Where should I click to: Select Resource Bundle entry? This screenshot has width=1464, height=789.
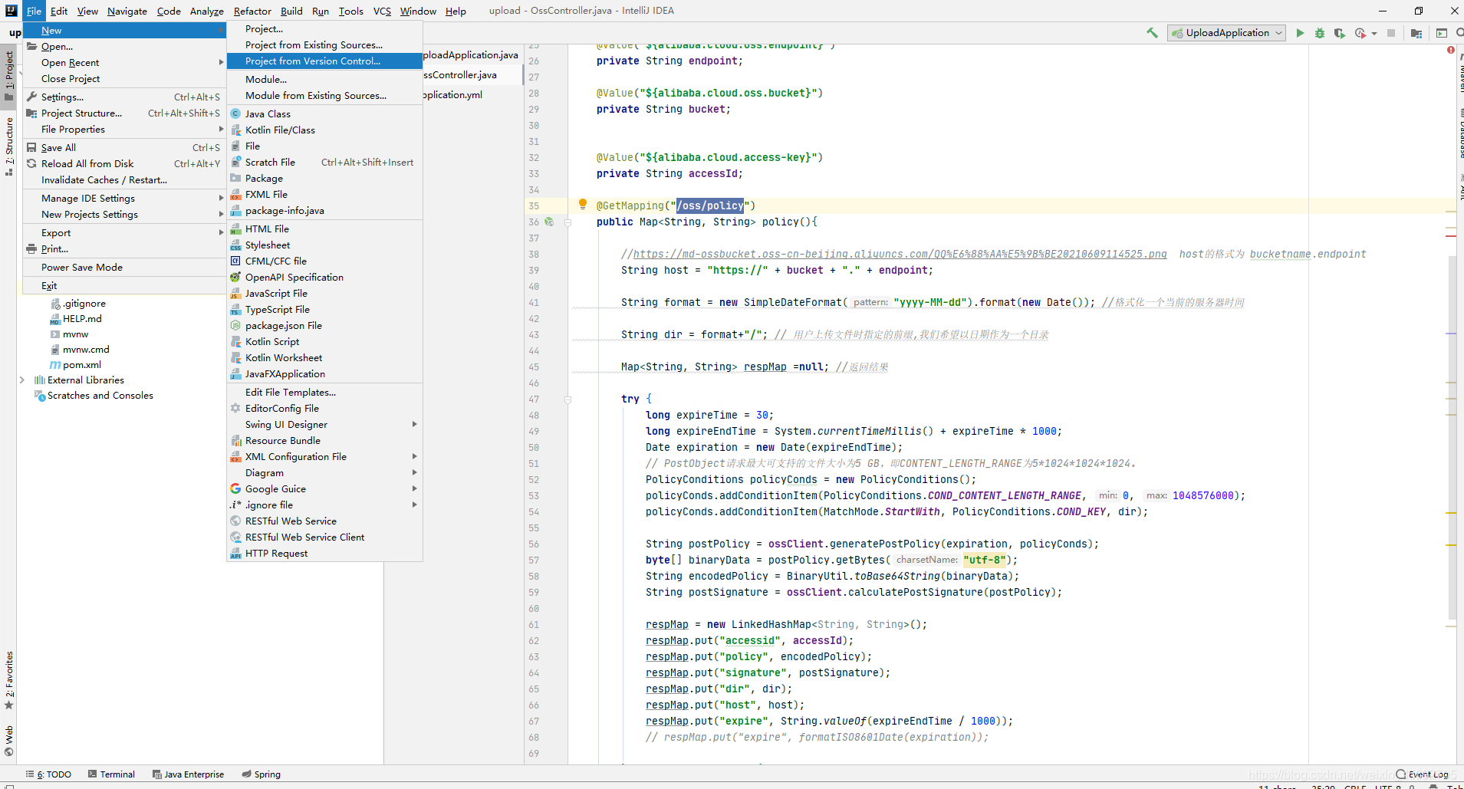pyautogui.click(x=325, y=440)
